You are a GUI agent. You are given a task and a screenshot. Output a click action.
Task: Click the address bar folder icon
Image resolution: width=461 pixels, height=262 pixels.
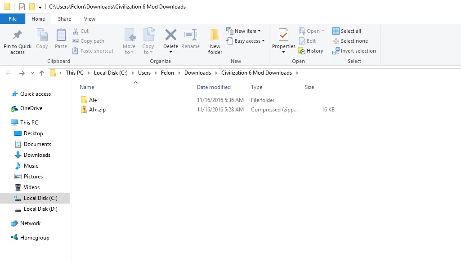(x=53, y=73)
